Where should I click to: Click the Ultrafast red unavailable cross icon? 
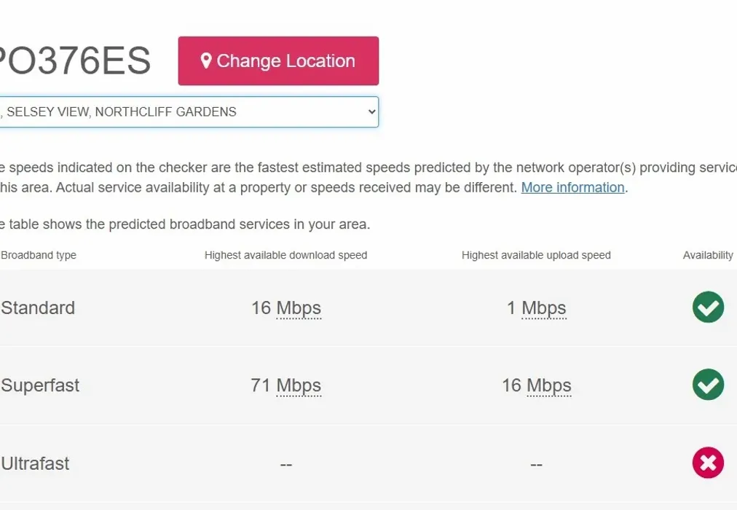[x=708, y=463]
